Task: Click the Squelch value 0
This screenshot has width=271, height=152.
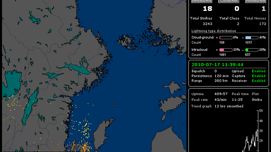Action: tap(215, 71)
